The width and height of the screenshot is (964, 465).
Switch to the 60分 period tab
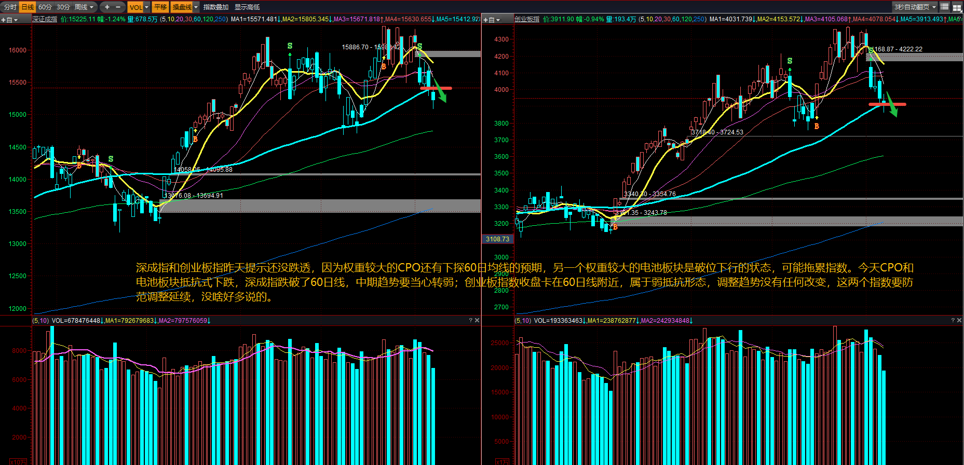click(45, 7)
